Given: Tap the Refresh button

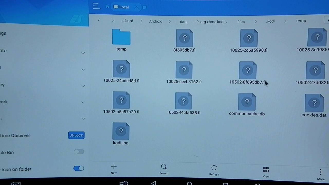Looking at the screenshot, I should point(214,170).
